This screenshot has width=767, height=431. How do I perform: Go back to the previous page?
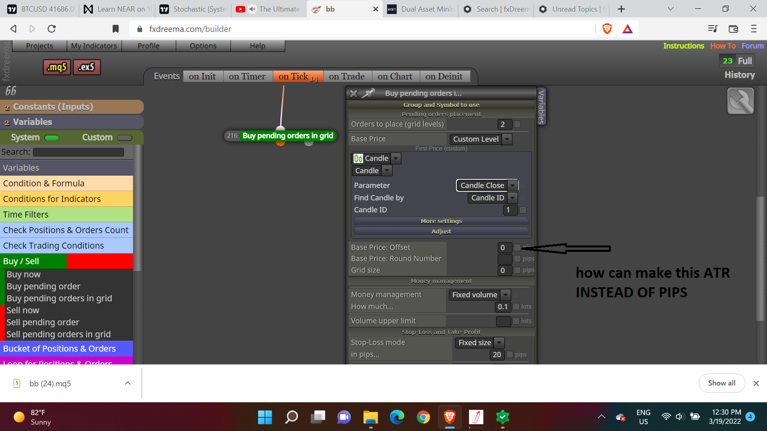pos(14,29)
